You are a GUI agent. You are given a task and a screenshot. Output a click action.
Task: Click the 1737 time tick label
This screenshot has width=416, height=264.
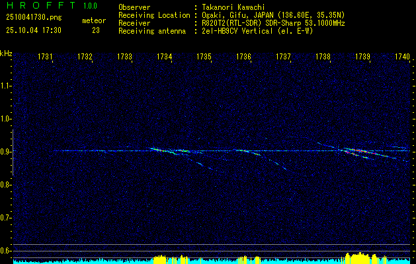(x=283, y=56)
